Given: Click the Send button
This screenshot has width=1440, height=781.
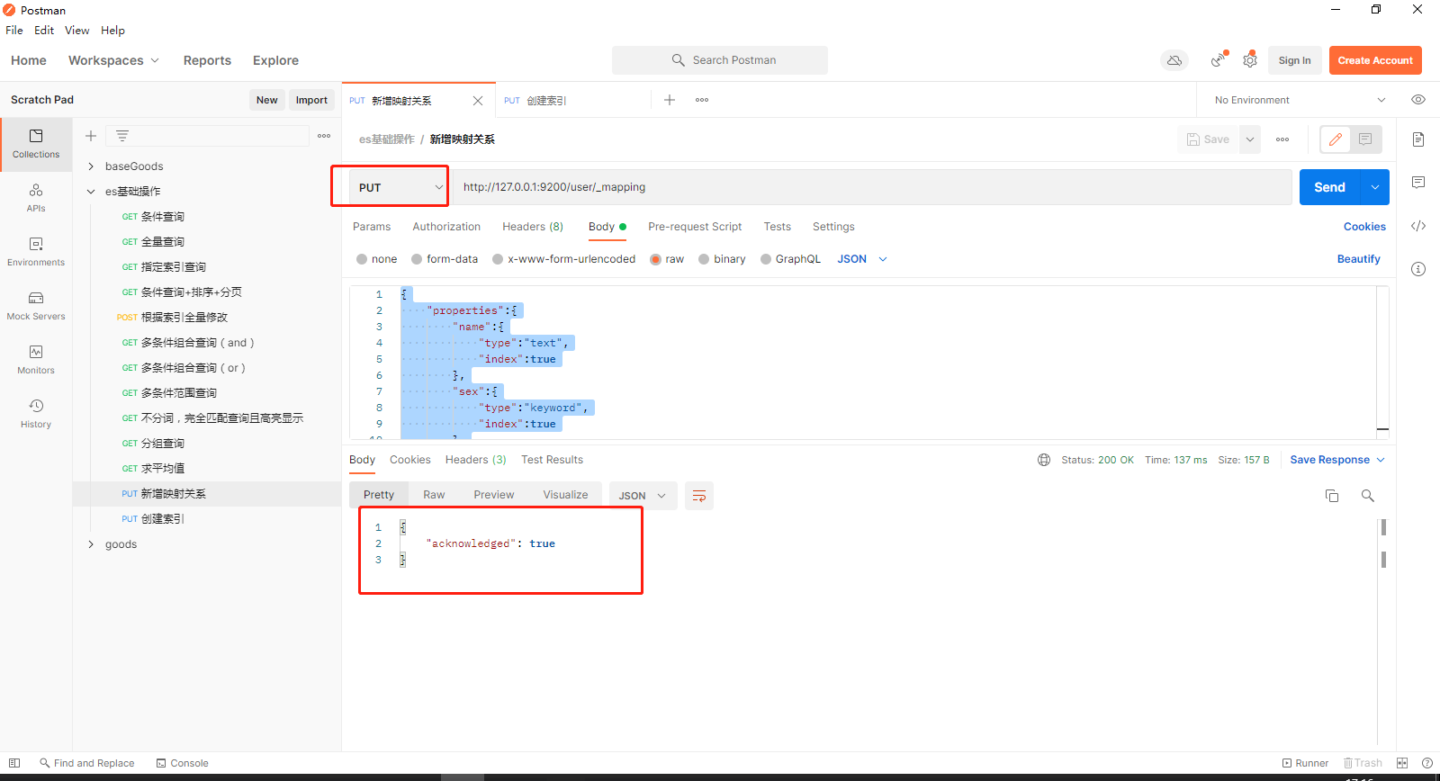Looking at the screenshot, I should pyautogui.click(x=1329, y=187).
